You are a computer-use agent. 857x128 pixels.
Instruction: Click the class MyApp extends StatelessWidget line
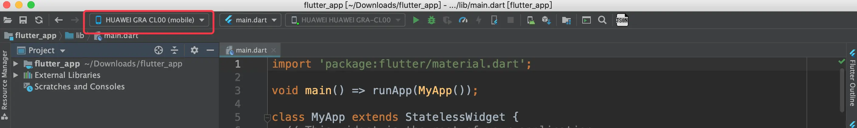(395, 117)
